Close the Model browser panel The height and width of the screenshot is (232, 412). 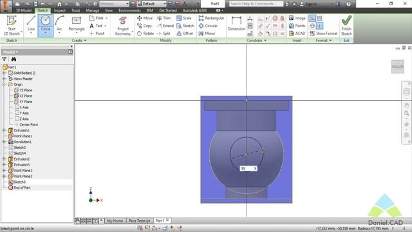(x=71, y=46)
